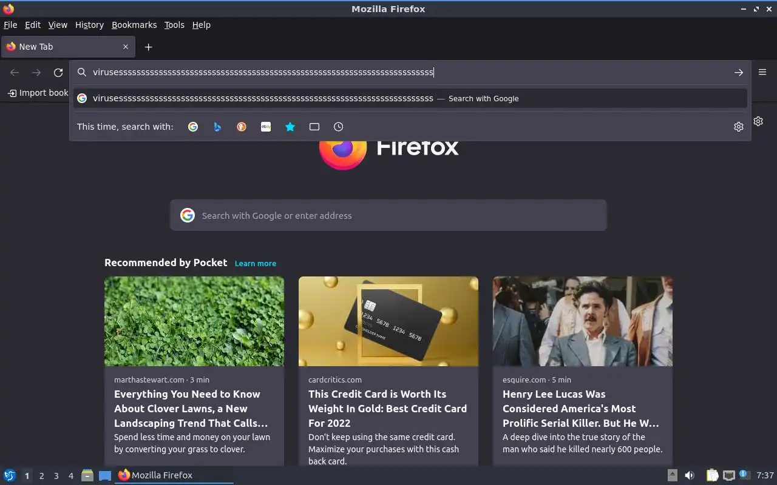This screenshot has width=777, height=485.
Task: Search this time with Bing icon
Action: [217, 127]
